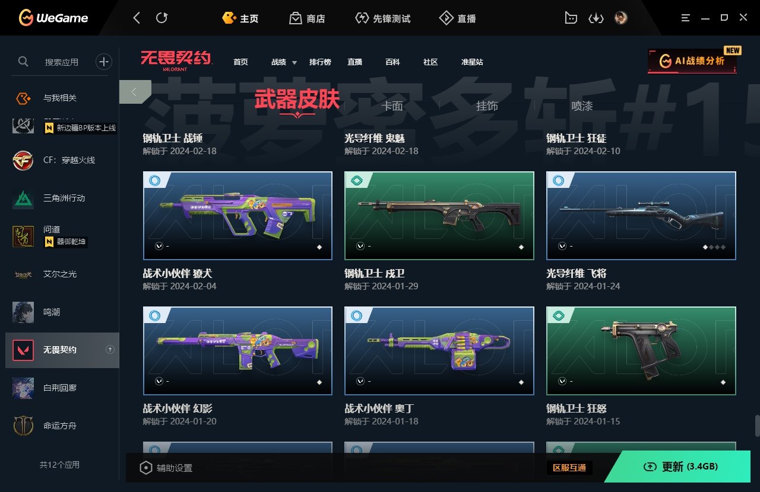Switch to the 卡面 tab
Screen dimensions: 760x492
392,106
